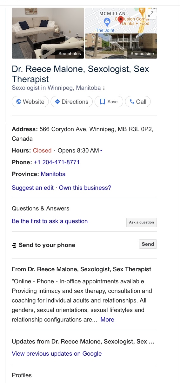Viewport: 180px width, 383px height.
Task: Save this place with bookmark button
Action: [109, 102]
